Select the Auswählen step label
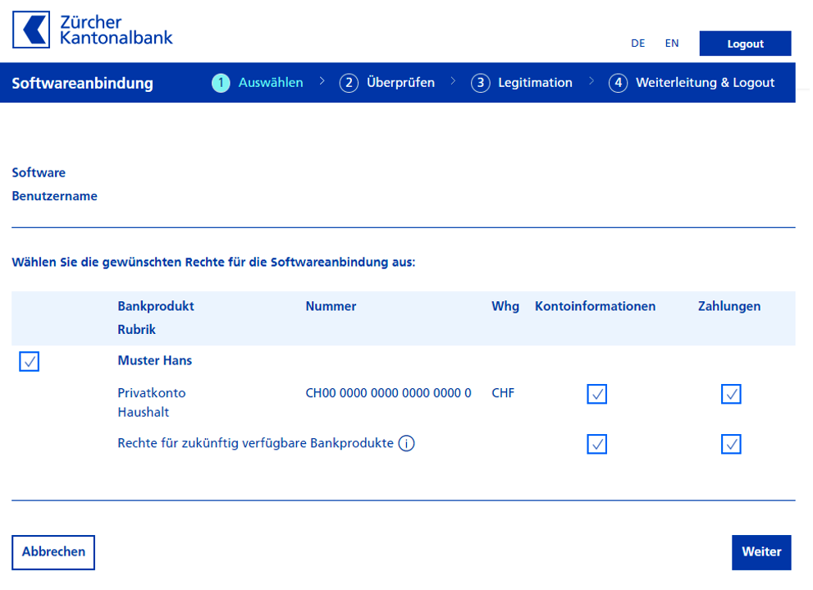Image resolution: width=813 pixels, height=590 pixels. 271,82
